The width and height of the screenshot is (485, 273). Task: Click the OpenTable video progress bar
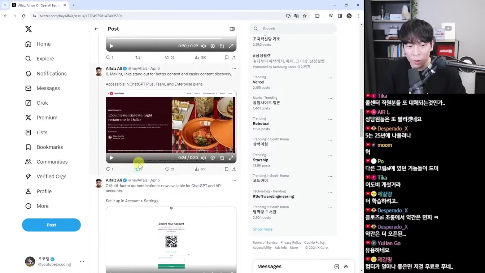[x=171, y=151]
